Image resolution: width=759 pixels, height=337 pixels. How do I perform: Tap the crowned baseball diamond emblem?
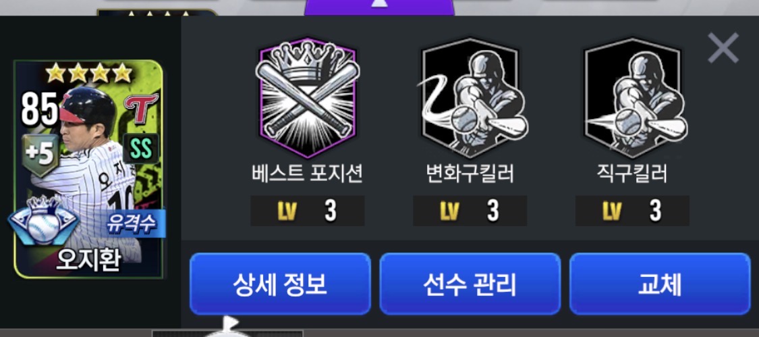(43, 221)
